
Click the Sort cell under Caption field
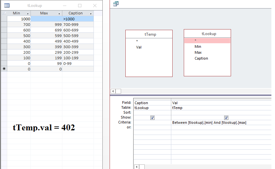pos(152,112)
